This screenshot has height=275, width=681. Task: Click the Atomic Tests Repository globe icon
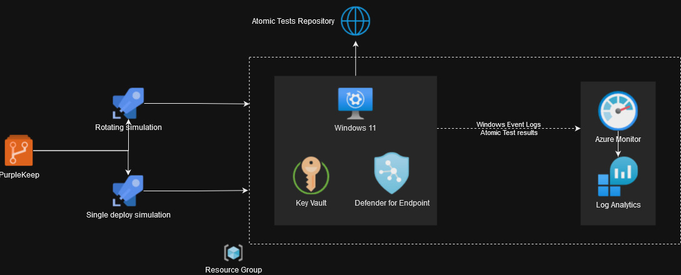pyautogui.click(x=355, y=21)
